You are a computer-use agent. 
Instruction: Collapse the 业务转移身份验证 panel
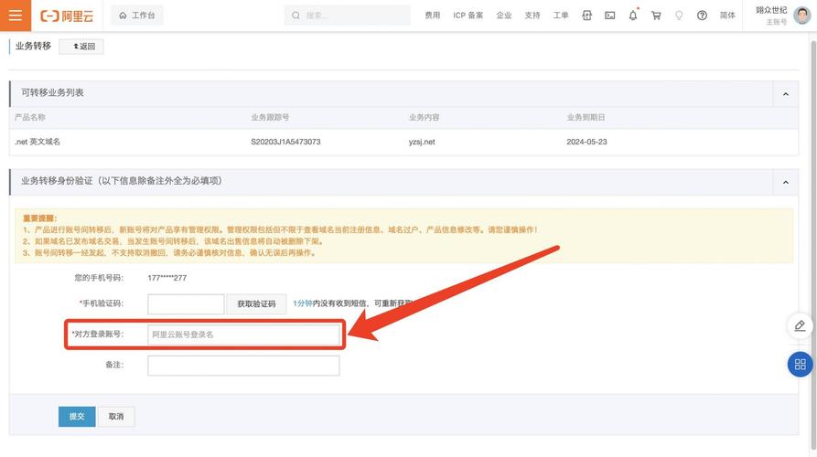785,182
